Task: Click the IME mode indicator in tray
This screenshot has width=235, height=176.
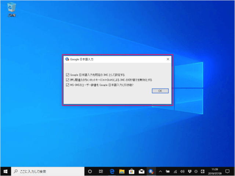Action: (202, 171)
